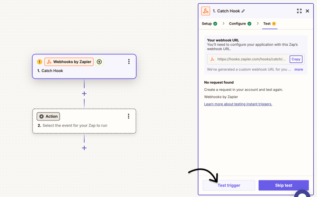Viewport: 317px width, 197px height.
Task: Select the Test tab
Action: (x=267, y=24)
